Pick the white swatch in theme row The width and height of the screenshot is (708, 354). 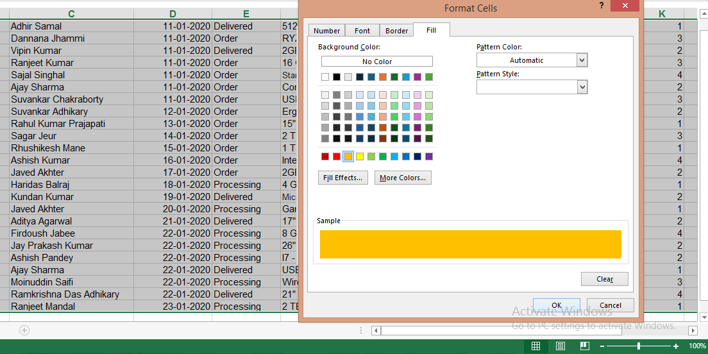[325, 77]
